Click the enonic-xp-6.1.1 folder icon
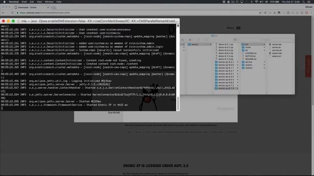Image resolution: width=314 pixels, height=176 pixels. (216, 68)
